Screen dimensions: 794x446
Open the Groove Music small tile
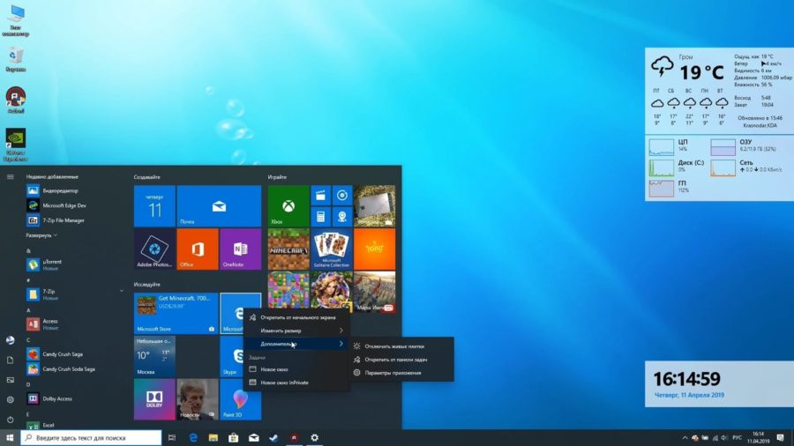(342, 196)
